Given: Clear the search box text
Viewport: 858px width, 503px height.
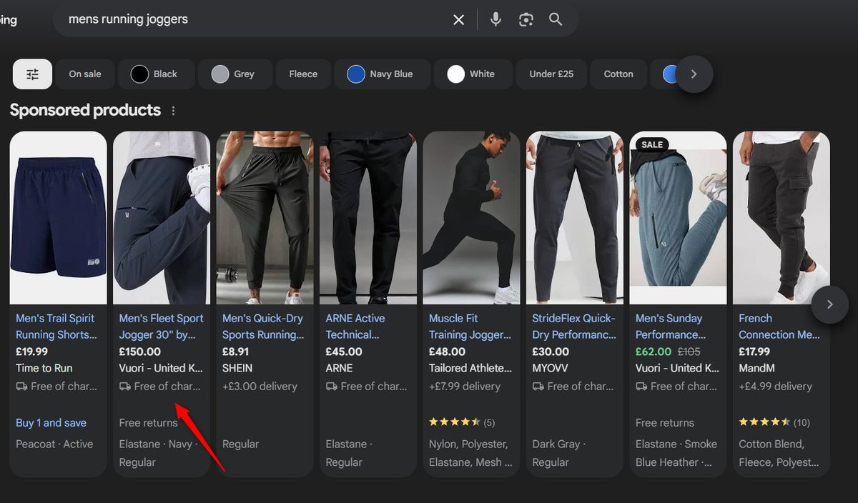Looking at the screenshot, I should pos(458,19).
